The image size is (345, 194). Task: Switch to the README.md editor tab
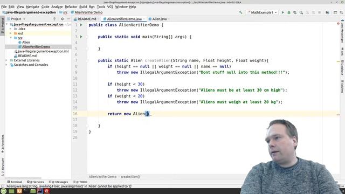tap(87, 19)
